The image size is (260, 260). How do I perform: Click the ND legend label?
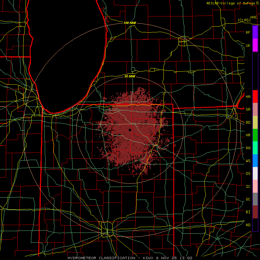248,225
